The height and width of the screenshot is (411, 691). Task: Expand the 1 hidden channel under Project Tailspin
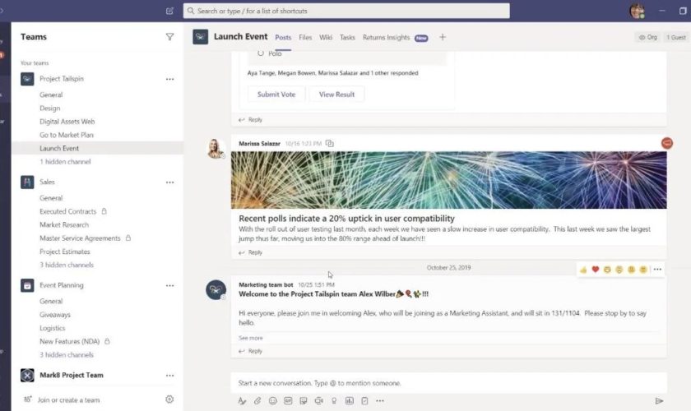click(65, 162)
